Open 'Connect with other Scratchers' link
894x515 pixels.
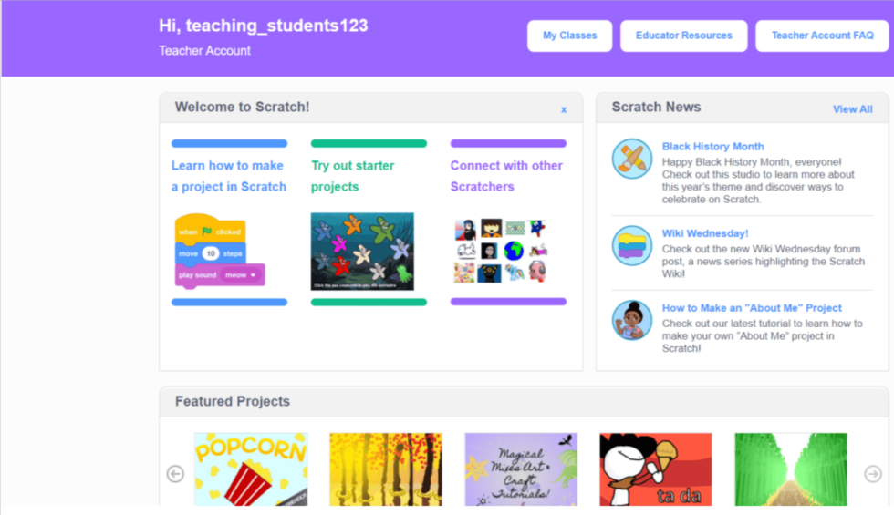[x=506, y=176]
